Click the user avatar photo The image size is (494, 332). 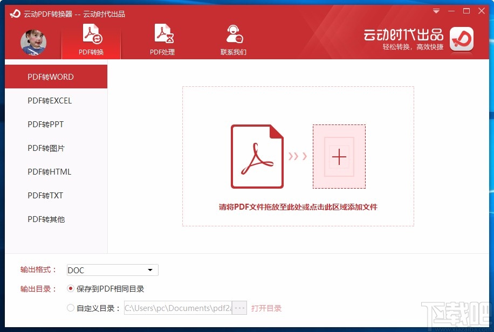coord(33,43)
